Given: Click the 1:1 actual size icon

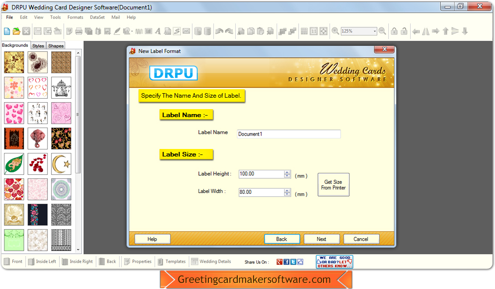Looking at the screenshot, I should (314, 31).
